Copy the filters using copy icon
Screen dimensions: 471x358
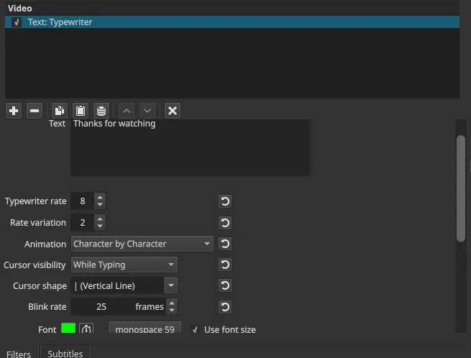pos(59,111)
